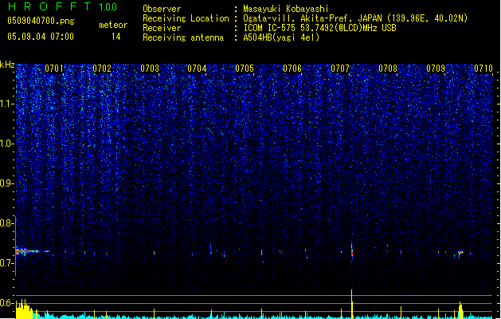Click the 0.8 kHz axis label
Screen dimensions: 501x319
(x=6, y=223)
